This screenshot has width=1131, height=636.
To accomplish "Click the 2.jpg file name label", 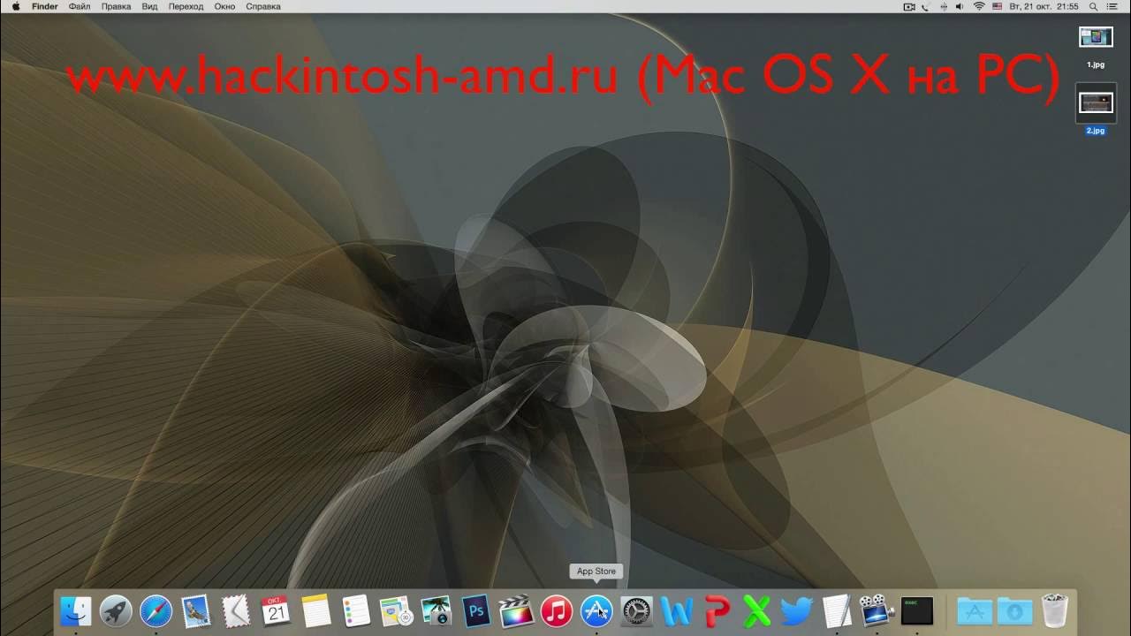I will tap(1096, 131).
